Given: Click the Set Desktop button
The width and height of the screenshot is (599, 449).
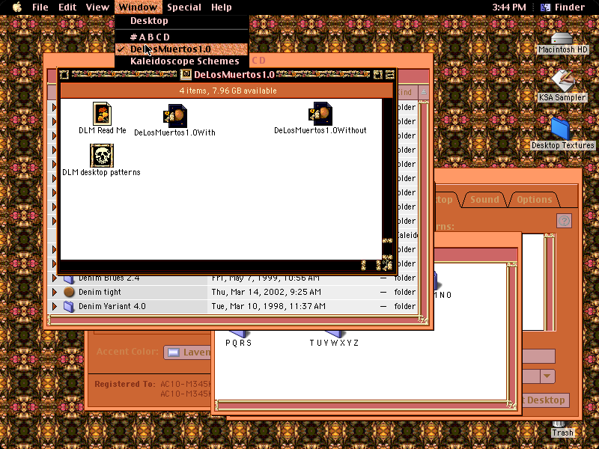Looking at the screenshot, I should [545, 400].
